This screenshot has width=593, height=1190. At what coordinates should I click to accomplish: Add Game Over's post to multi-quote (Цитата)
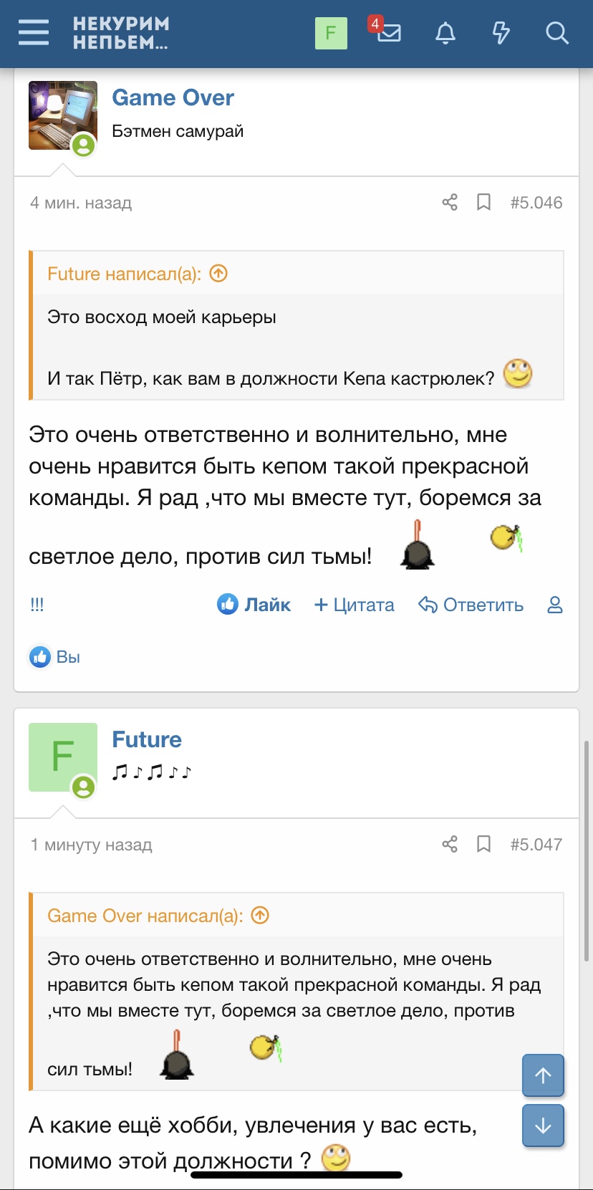[355, 605]
